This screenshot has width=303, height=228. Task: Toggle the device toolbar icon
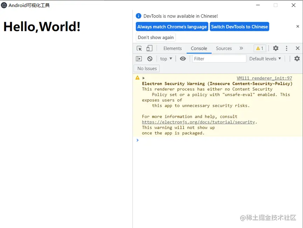coord(149,48)
